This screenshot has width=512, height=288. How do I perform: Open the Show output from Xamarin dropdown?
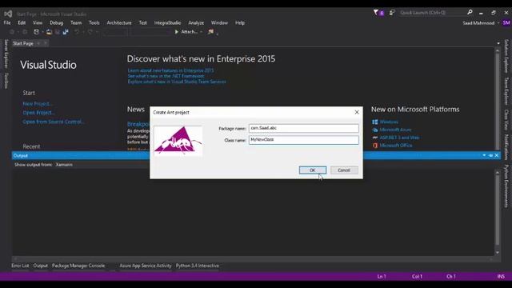pos(64,165)
